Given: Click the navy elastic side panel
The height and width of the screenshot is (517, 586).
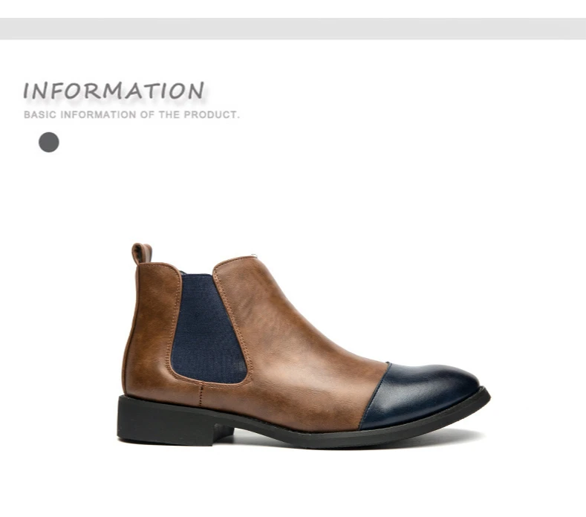Looking at the screenshot, I should (x=207, y=329).
